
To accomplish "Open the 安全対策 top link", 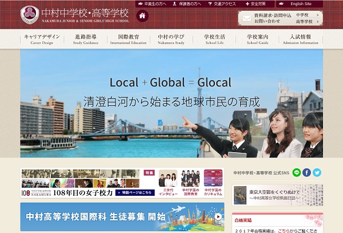I will pyautogui.click(x=256, y=4).
